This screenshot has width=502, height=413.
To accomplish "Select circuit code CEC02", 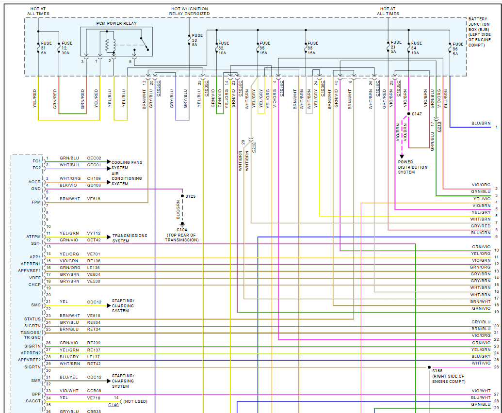I will (x=94, y=158).
